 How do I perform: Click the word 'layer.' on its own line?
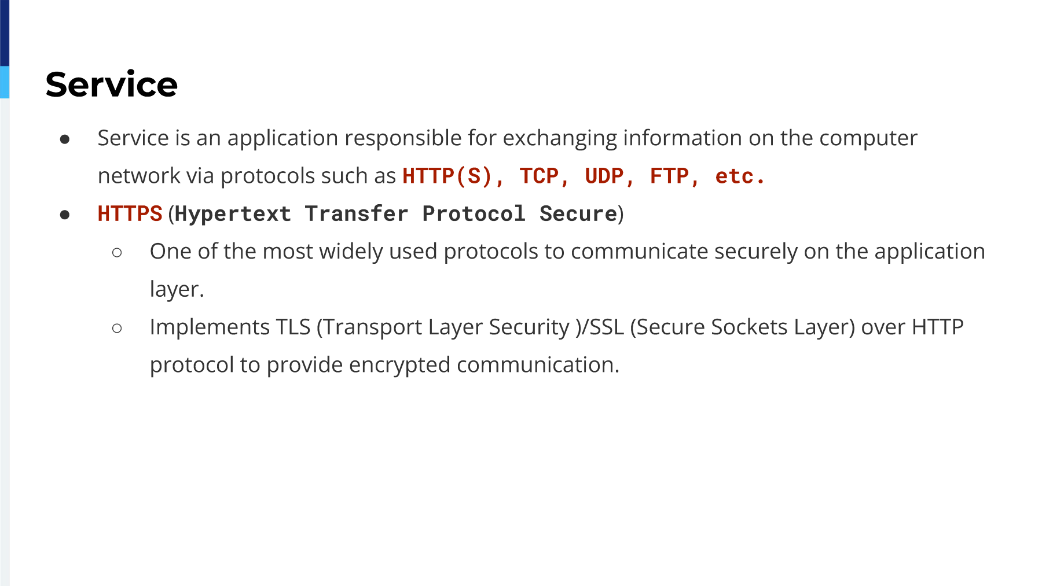[177, 289]
